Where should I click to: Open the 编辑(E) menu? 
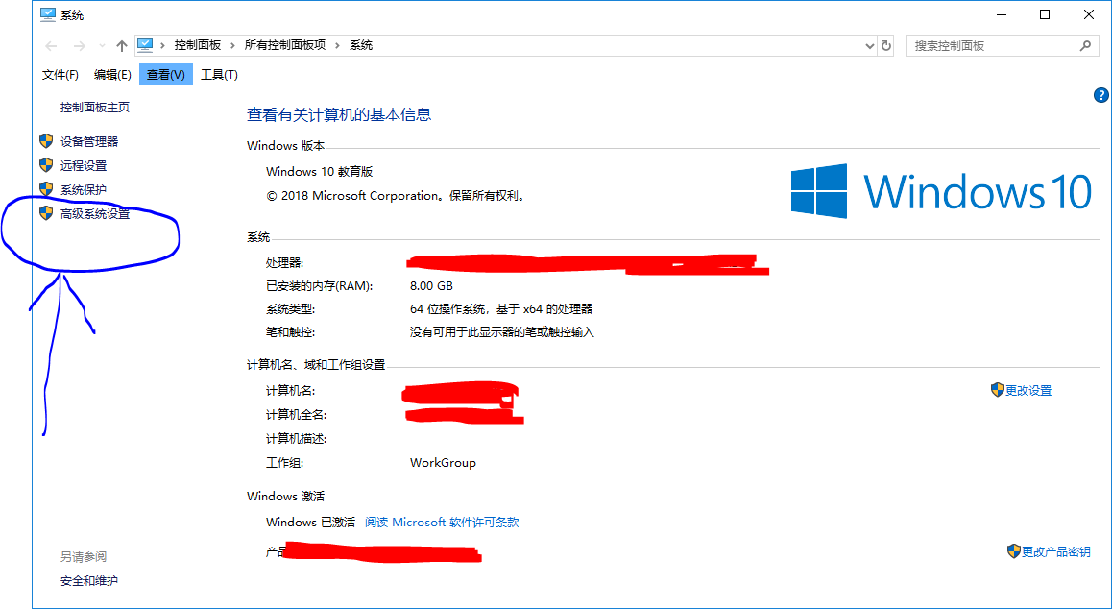click(x=112, y=75)
